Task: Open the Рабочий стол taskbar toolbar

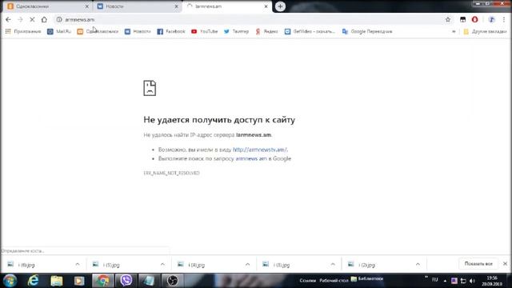Action: click(x=334, y=281)
